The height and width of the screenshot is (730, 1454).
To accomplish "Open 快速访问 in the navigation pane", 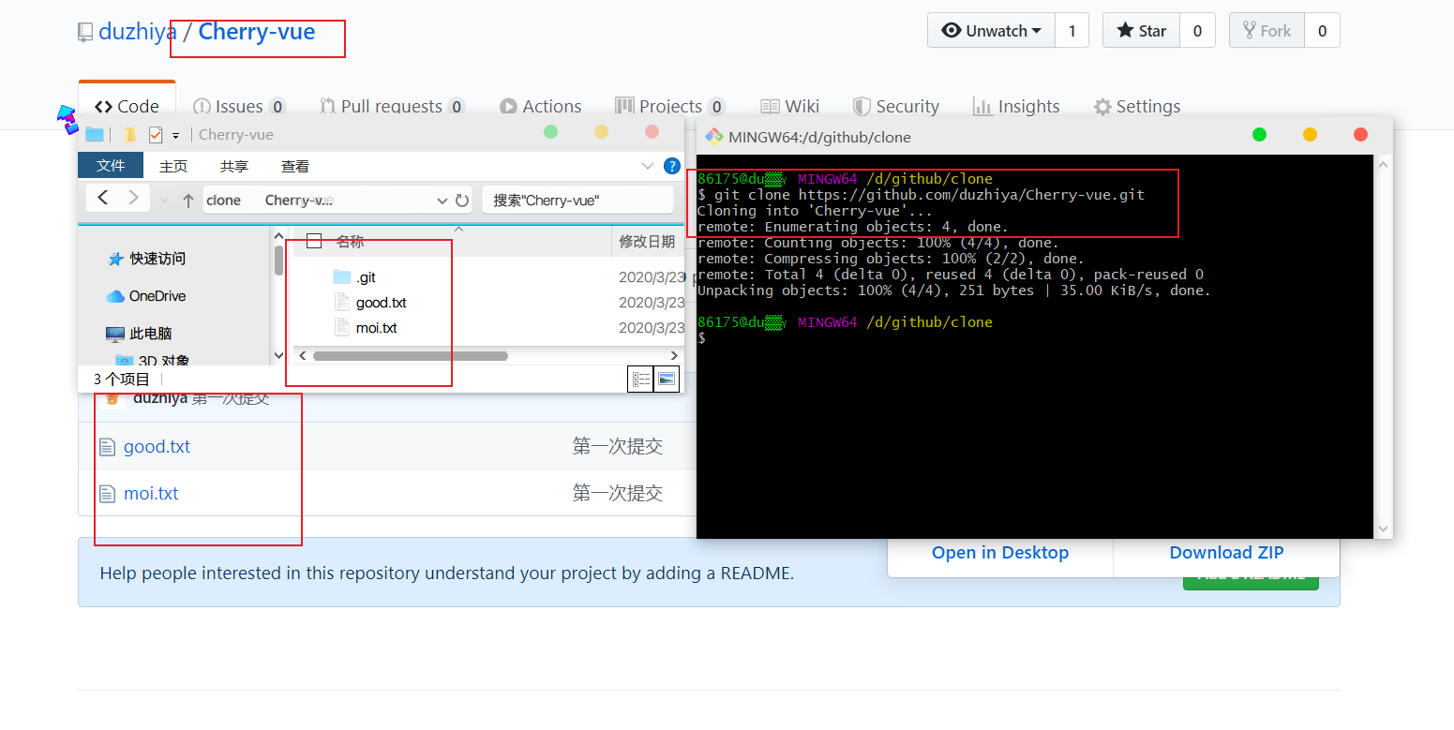I will coord(157,259).
